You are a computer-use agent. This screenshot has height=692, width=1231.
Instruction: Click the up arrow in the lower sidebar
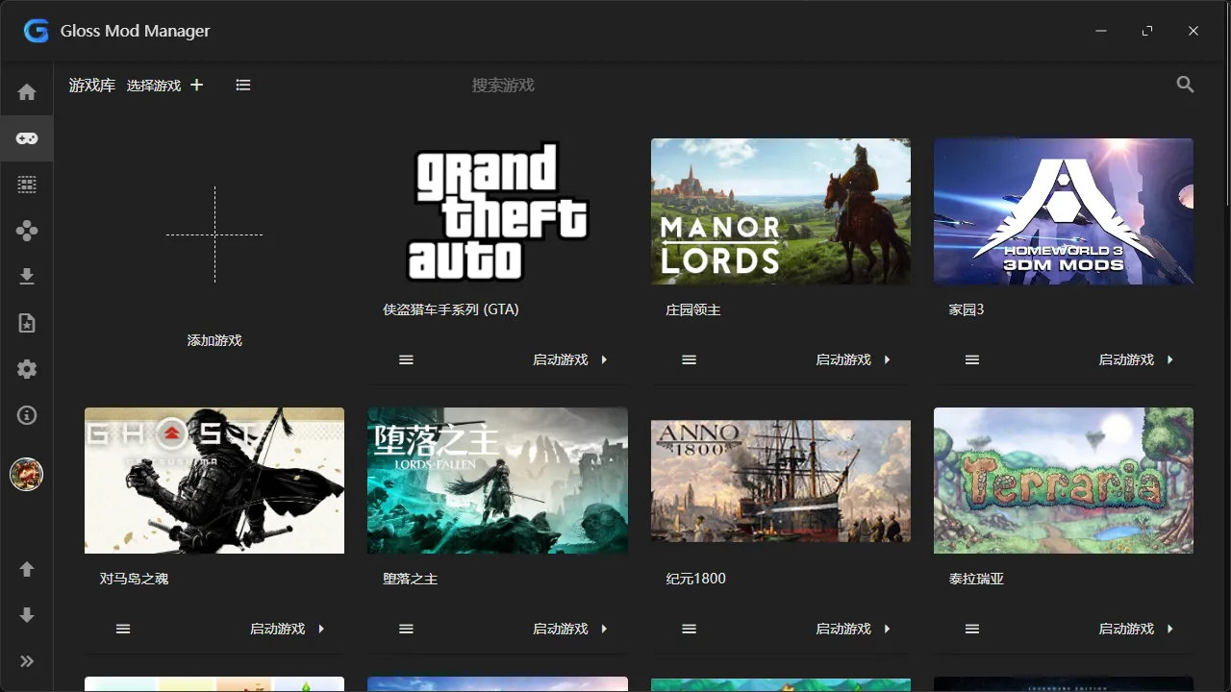click(26, 568)
